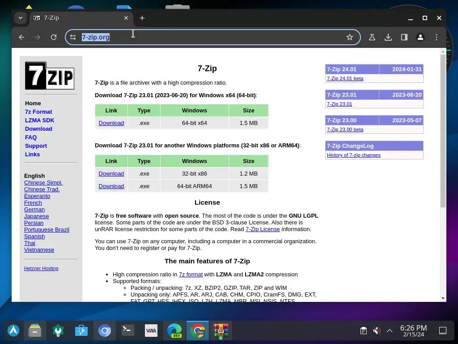Expand hidden system tray icons arrow
This screenshot has height=344, width=458.
[x=390, y=331]
